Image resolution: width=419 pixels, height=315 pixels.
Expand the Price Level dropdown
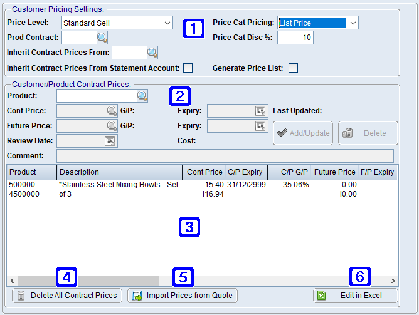167,23
